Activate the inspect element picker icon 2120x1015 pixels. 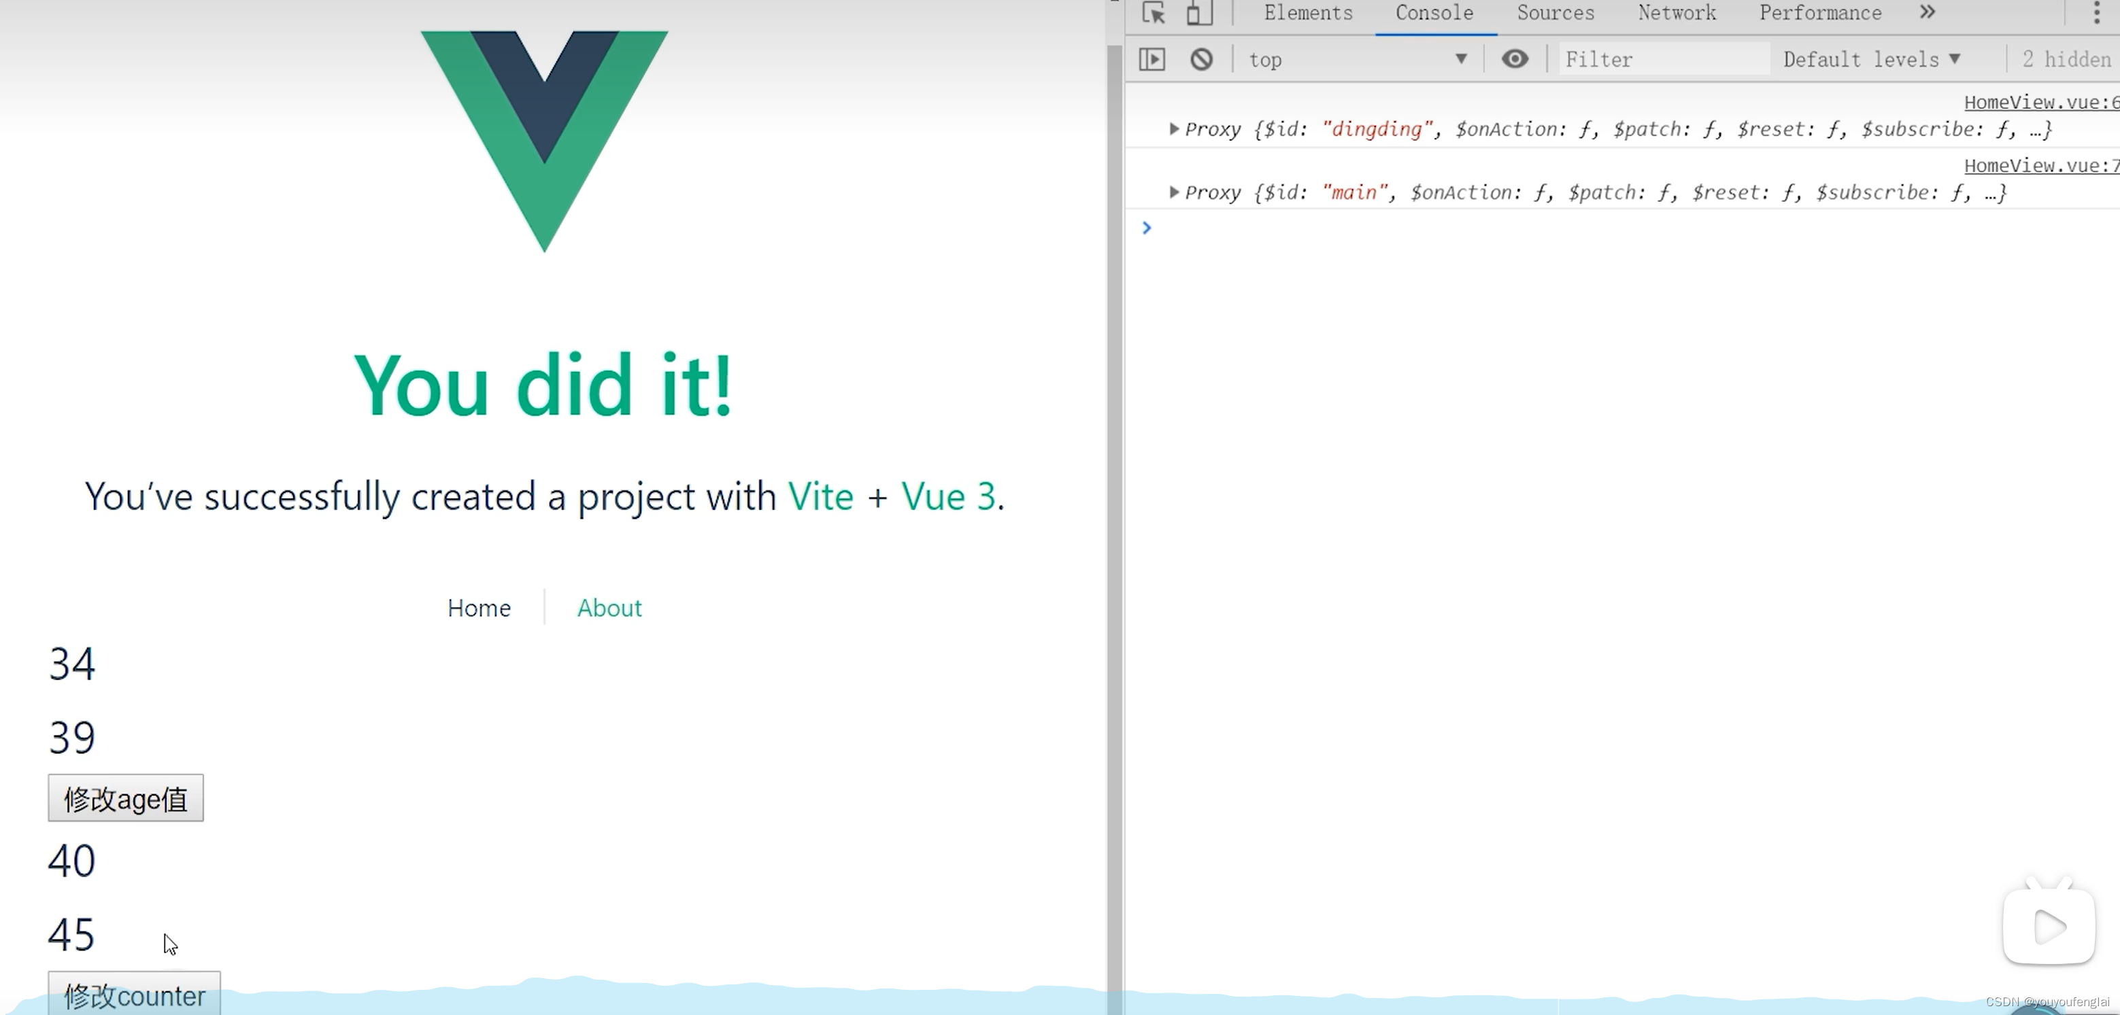(1154, 13)
